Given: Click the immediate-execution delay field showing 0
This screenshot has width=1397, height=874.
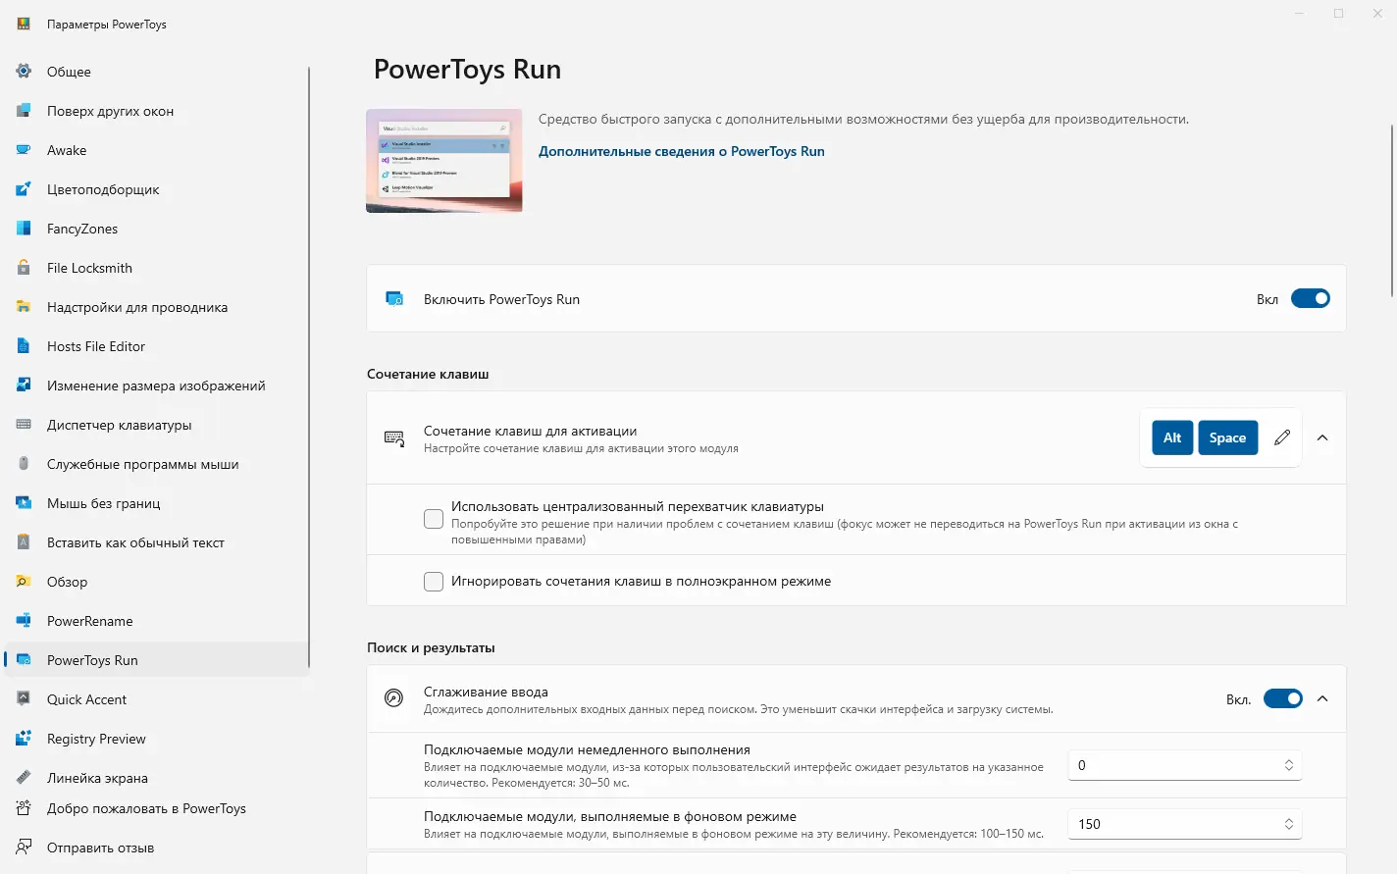Looking at the screenshot, I should pos(1184,765).
